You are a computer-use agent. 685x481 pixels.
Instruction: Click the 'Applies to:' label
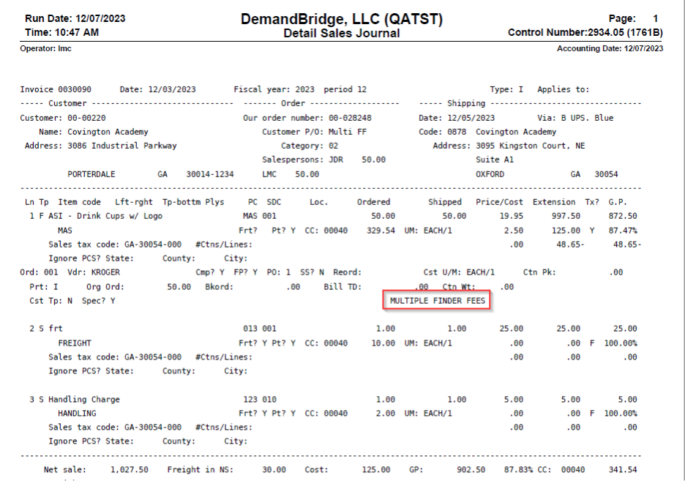[x=563, y=89]
